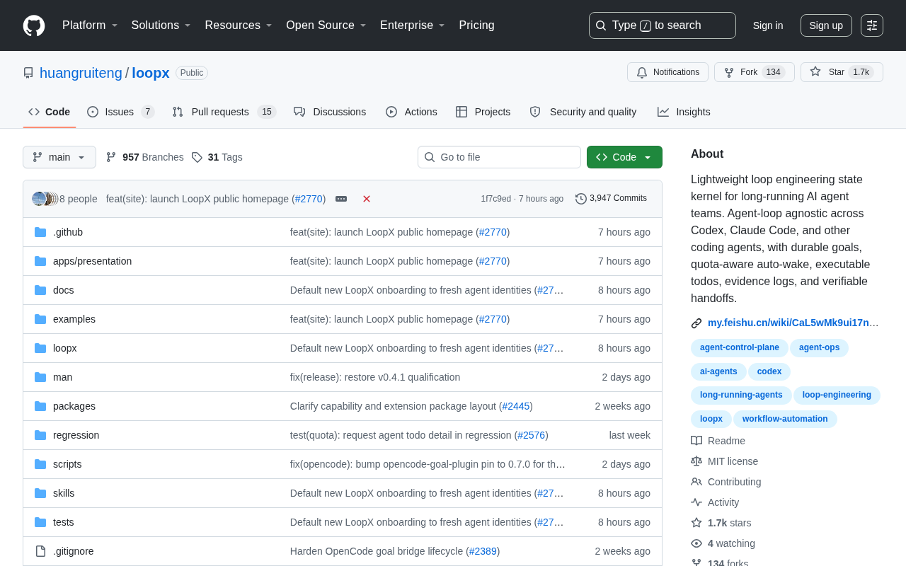Expand the commit message ellipsis button

341,199
